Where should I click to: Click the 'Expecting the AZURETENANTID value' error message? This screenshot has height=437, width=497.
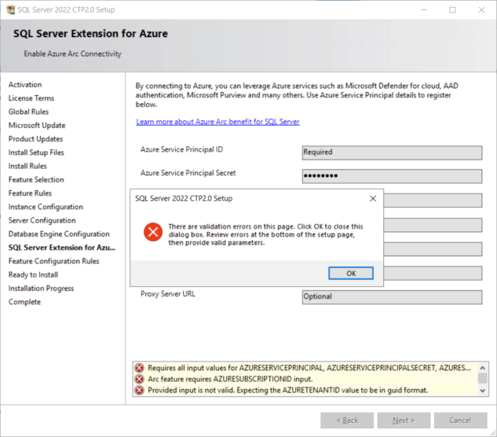coord(288,390)
